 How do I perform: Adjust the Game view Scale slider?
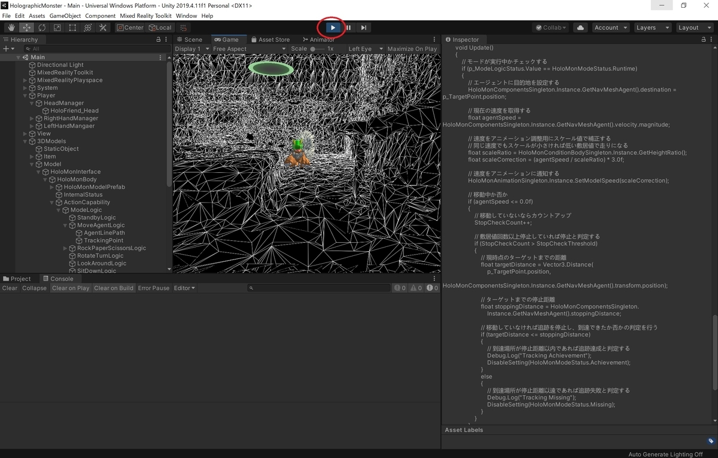(317, 48)
